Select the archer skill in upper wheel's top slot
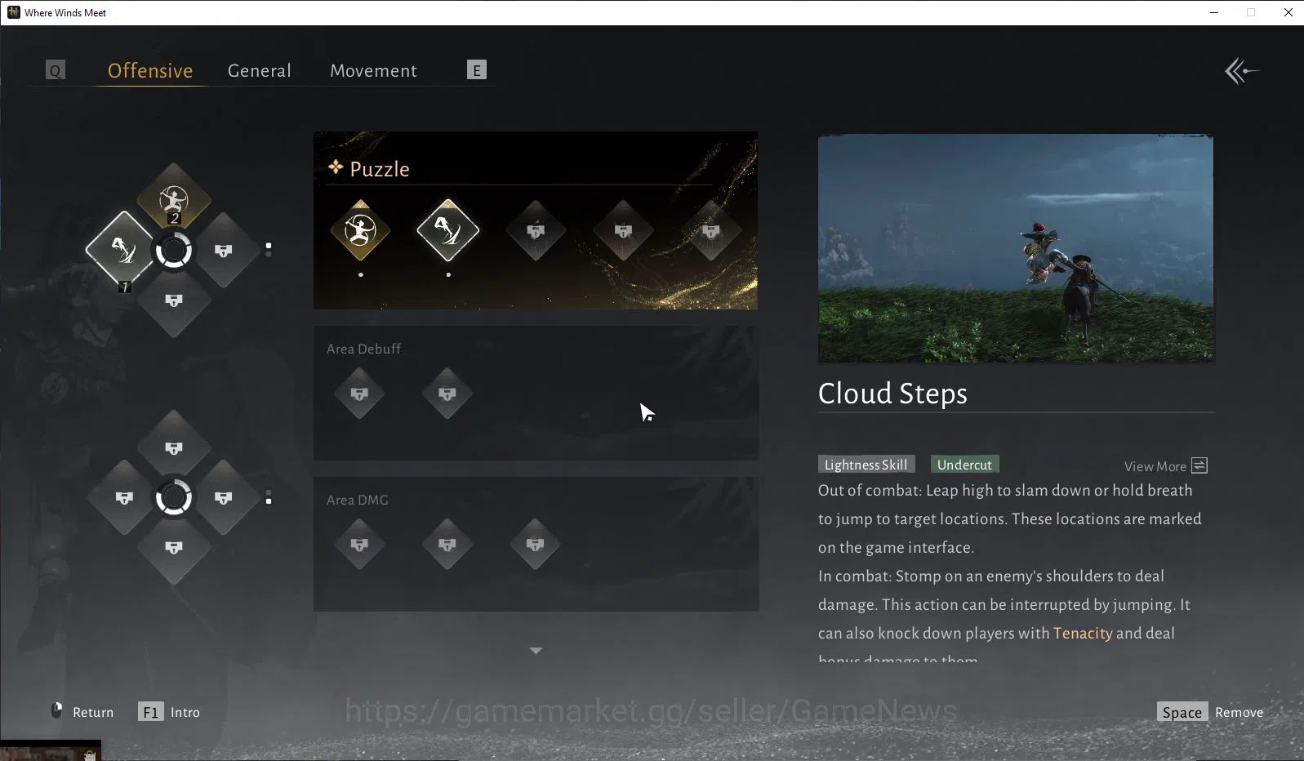1304x761 pixels. 174,198
